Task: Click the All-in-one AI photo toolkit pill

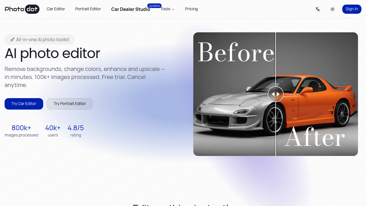Action: point(39,40)
